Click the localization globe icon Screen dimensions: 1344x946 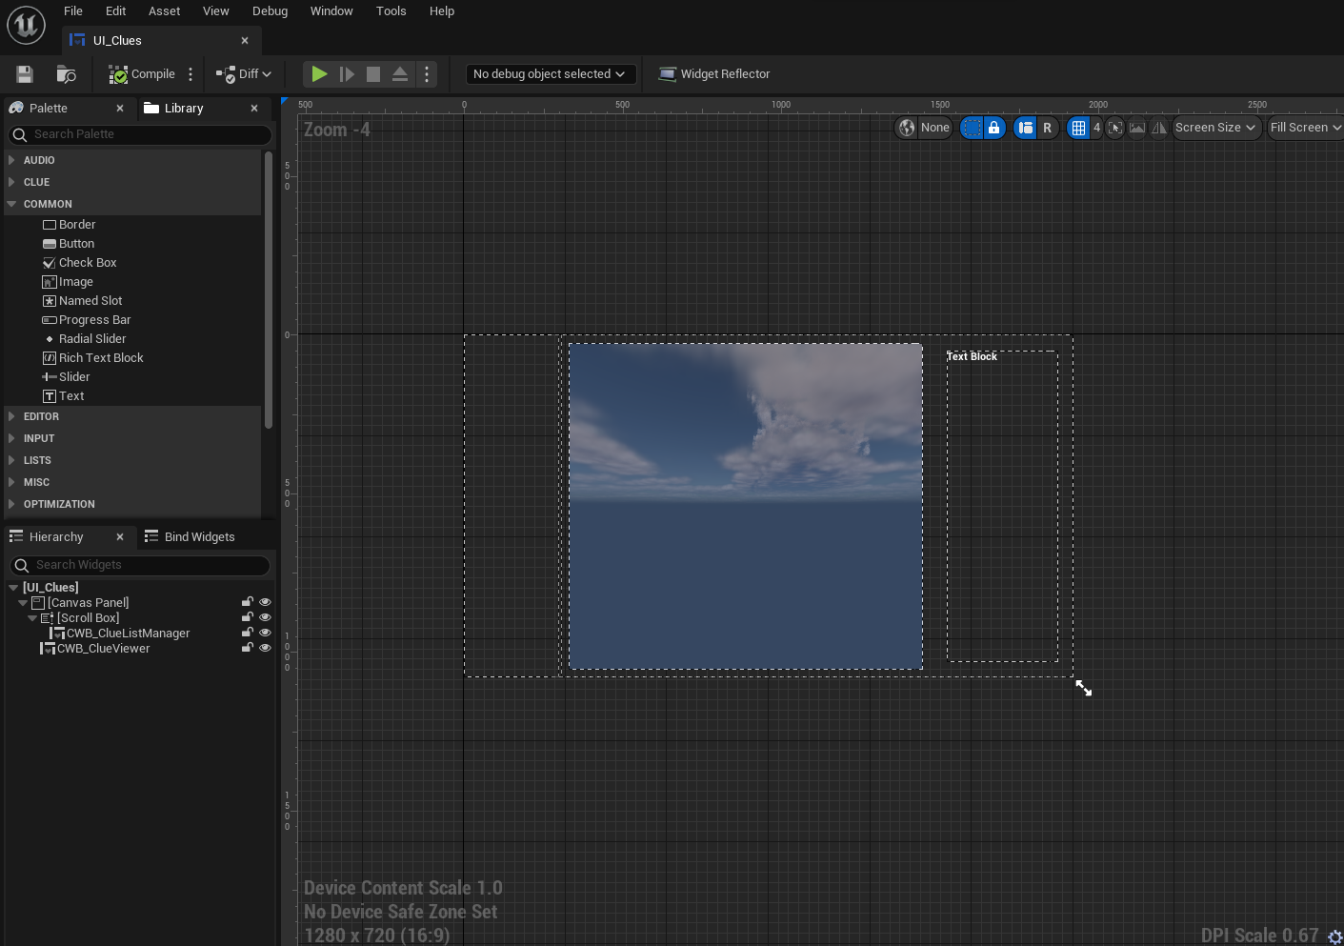click(907, 128)
